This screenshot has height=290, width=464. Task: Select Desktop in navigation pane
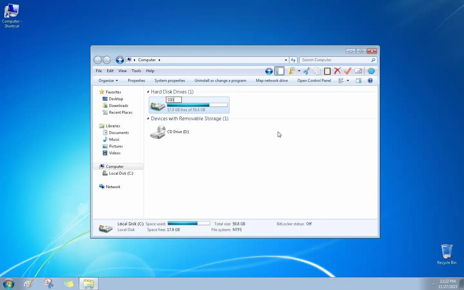click(x=116, y=99)
